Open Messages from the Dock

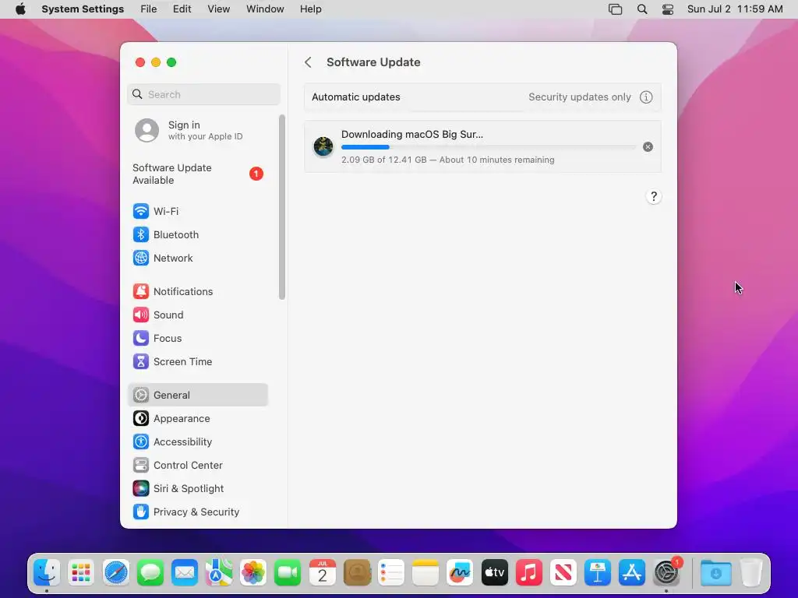click(150, 572)
